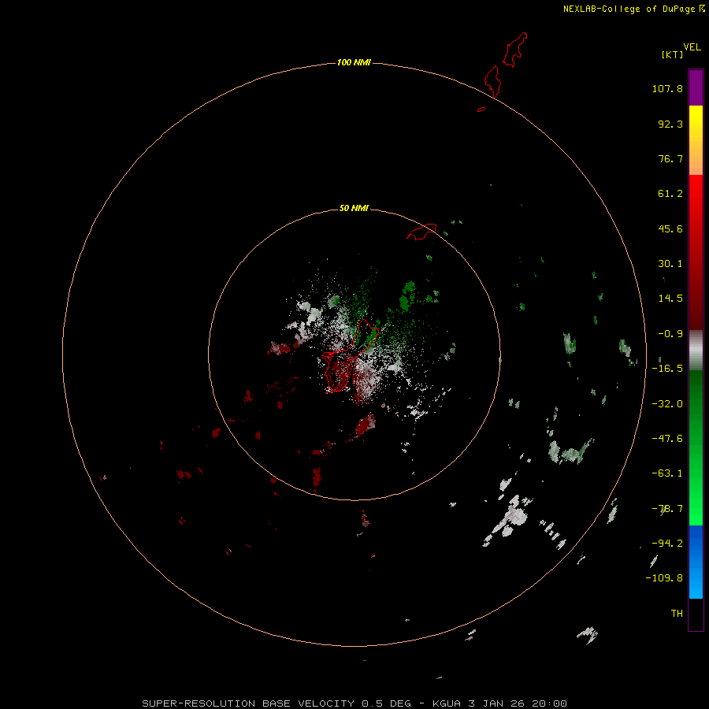Click the 100 NMI range ring label
Viewport: 709px width, 709px height.
click(354, 62)
